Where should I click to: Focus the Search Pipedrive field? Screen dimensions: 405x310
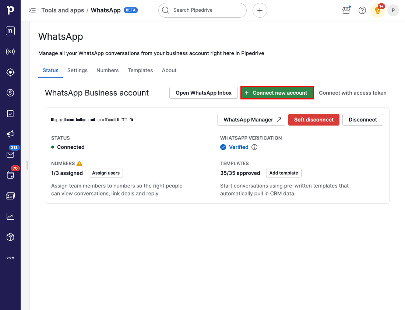[x=202, y=10]
